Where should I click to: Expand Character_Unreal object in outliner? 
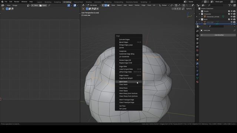202,17
